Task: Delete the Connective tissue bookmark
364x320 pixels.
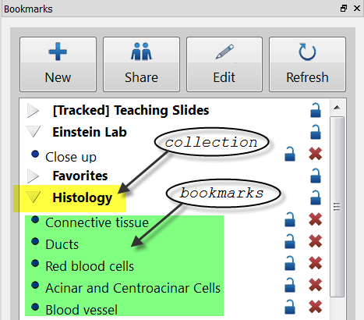Action: [316, 219]
